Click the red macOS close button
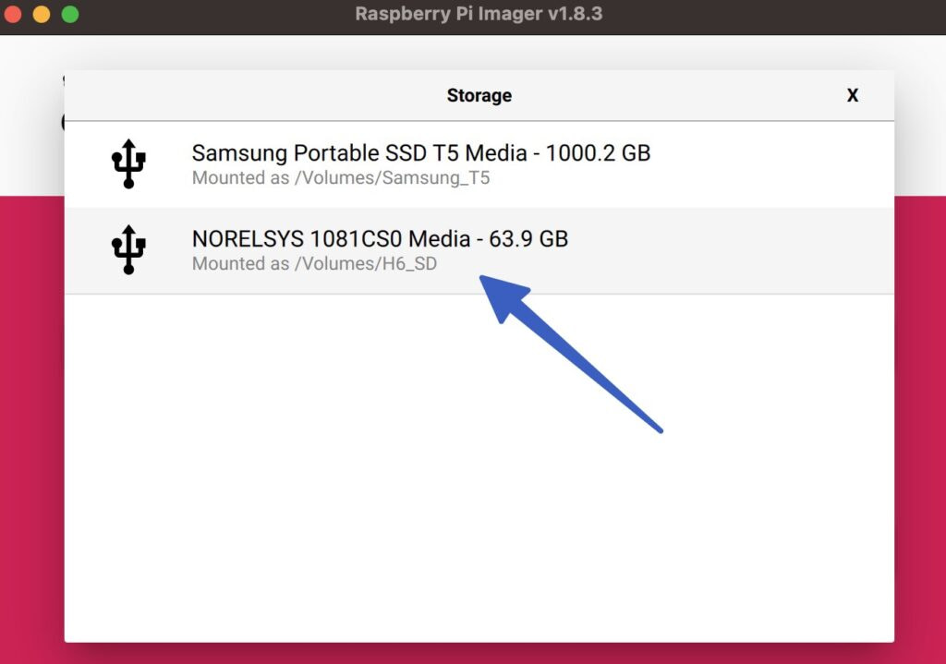946x664 pixels. tap(13, 15)
